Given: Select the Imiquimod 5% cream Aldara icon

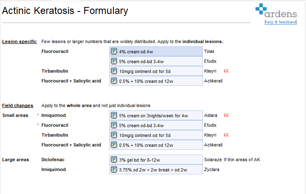Looking at the screenshot, I should (114, 116).
